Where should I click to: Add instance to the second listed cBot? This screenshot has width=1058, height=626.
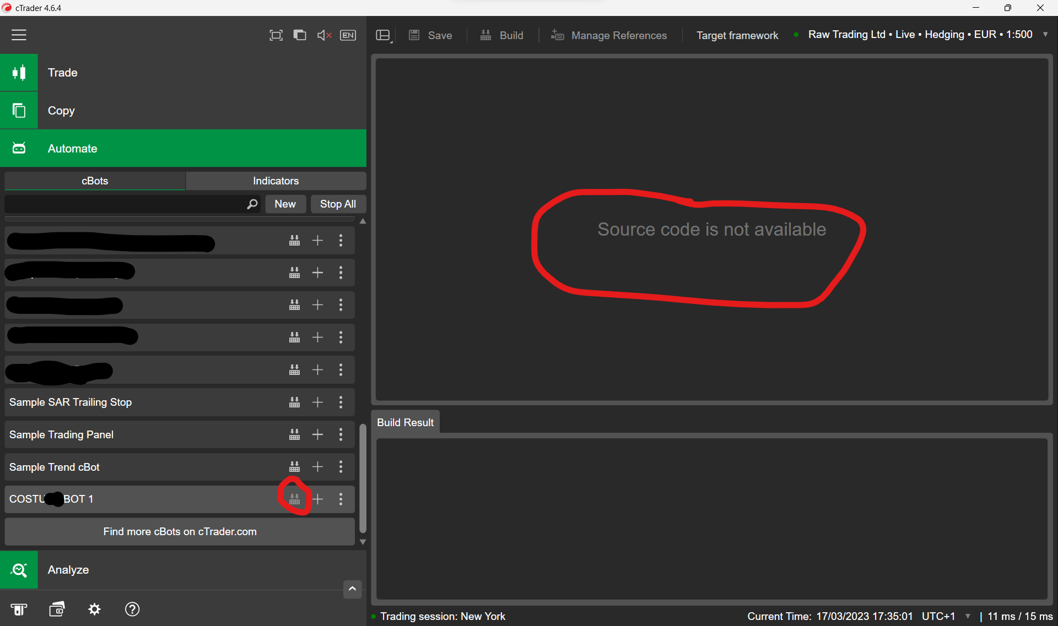[x=317, y=273]
